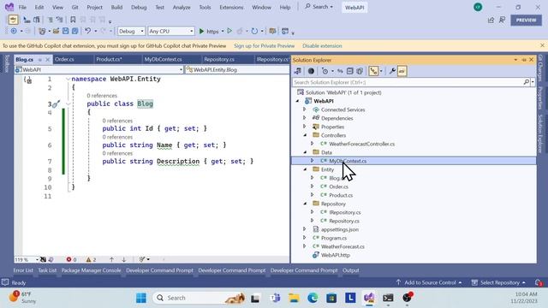The image size is (548, 308).
Task: Open the Build menu
Action: tap(116, 7)
